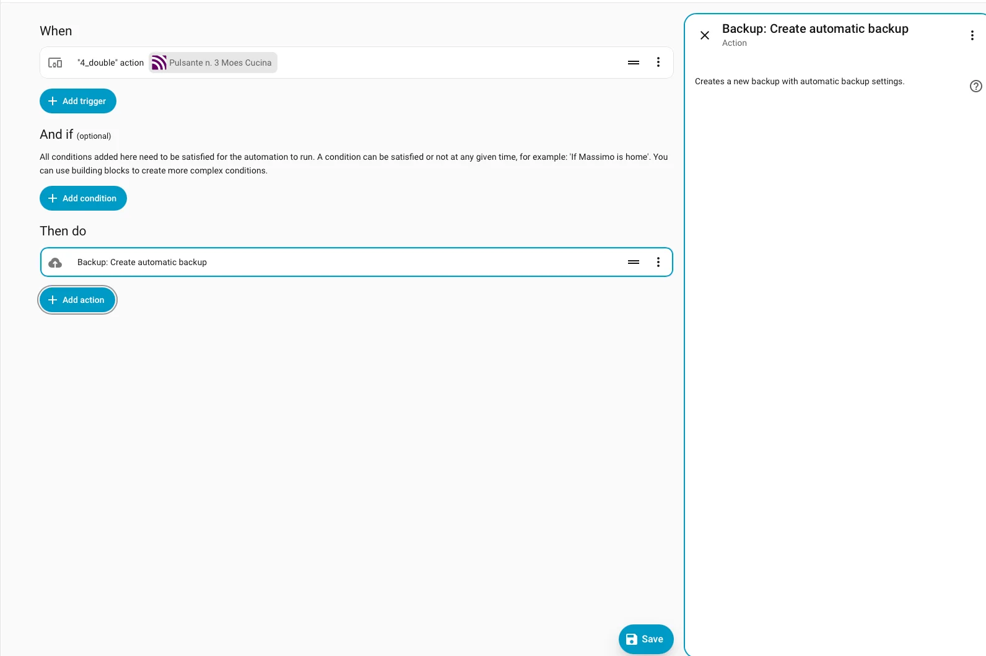The height and width of the screenshot is (656, 986).
Task: Click the When section heading
Action: (x=56, y=31)
